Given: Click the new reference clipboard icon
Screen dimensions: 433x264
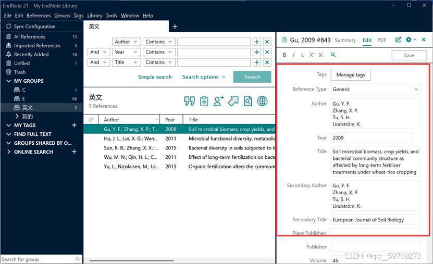Looking at the screenshot, I should (x=204, y=101).
